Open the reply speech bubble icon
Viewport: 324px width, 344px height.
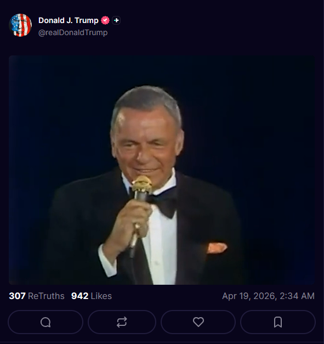46,322
